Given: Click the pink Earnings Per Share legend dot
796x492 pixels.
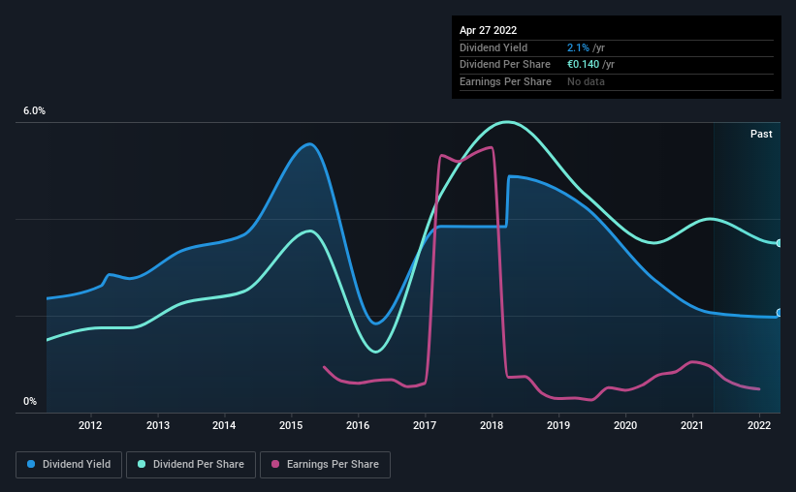Looking at the screenshot, I should (x=275, y=464).
